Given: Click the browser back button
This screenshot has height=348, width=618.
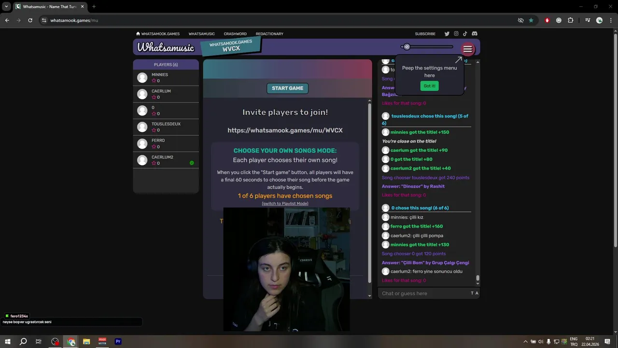Looking at the screenshot, I should (x=7, y=20).
